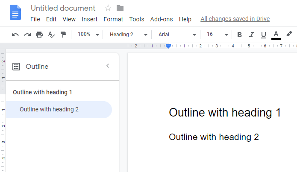This screenshot has width=297, height=172.
Task: Click the horizontal ruler at mark 3
Action: (217, 46)
